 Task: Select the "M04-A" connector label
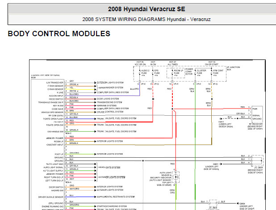68,182
